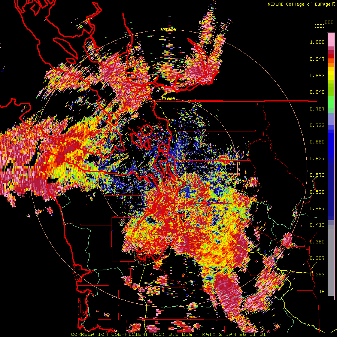Click the 0.253 scale value
This screenshot has height=337, width=337.
click(x=317, y=275)
